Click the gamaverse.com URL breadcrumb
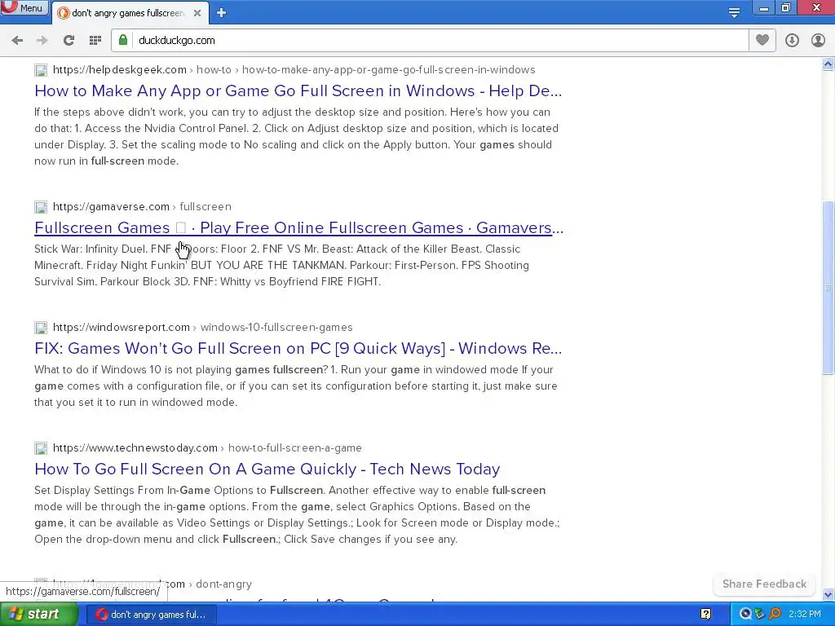The height and width of the screenshot is (626, 835). point(142,206)
